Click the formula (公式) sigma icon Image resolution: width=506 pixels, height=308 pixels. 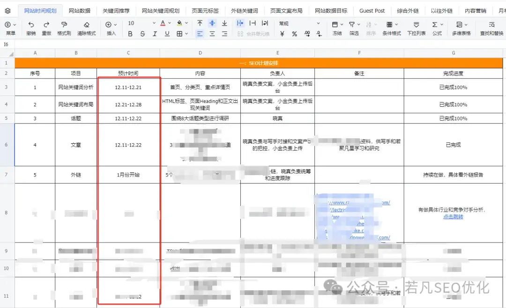[x=435, y=24]
